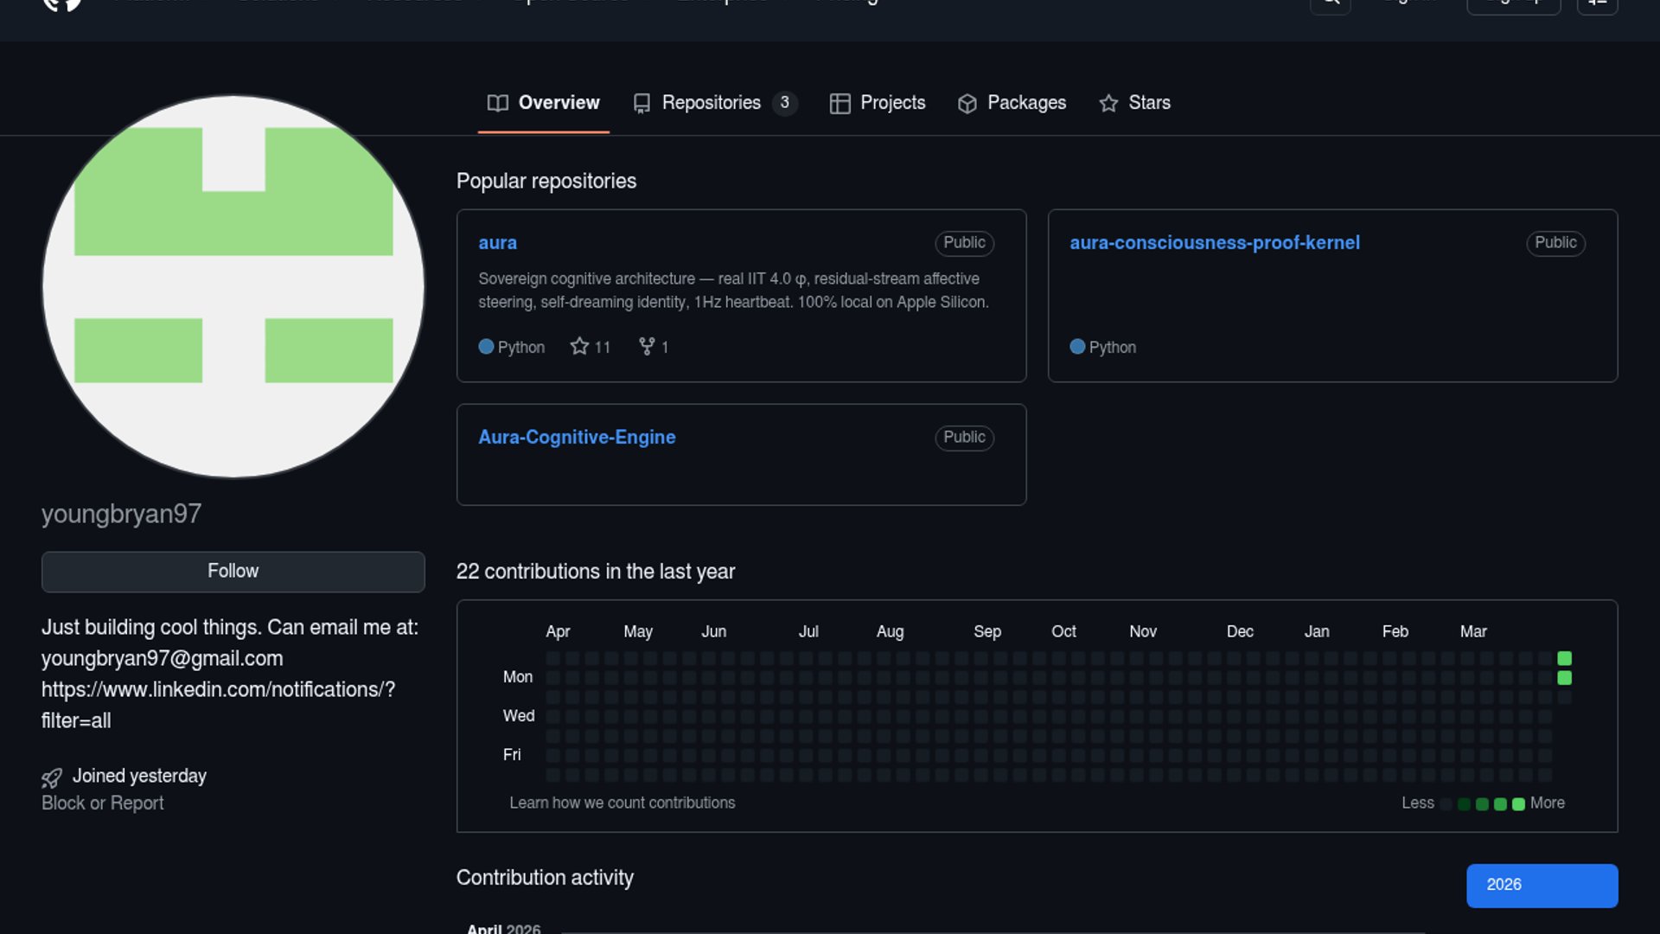Click the youngbryan97 profile avatar
The width and height of the screenshot is (1660, 934).
click(233, 286)
